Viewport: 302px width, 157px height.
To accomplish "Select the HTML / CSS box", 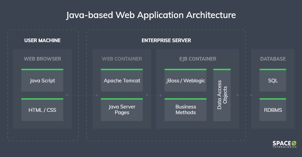I will click(x=42, y=110).
